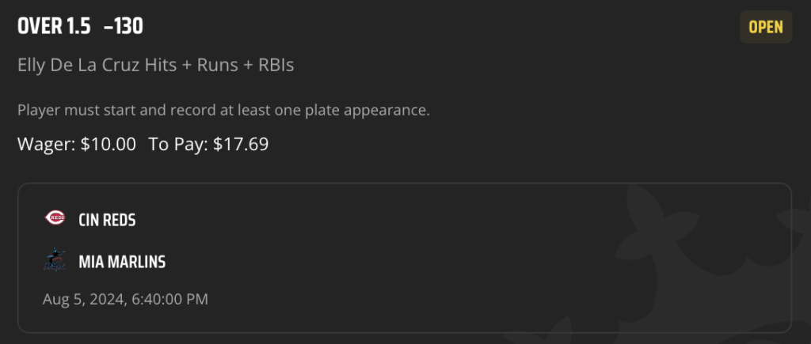Click the To Pay label
This screenshot has width=811, height=344.
pos(178,144)
